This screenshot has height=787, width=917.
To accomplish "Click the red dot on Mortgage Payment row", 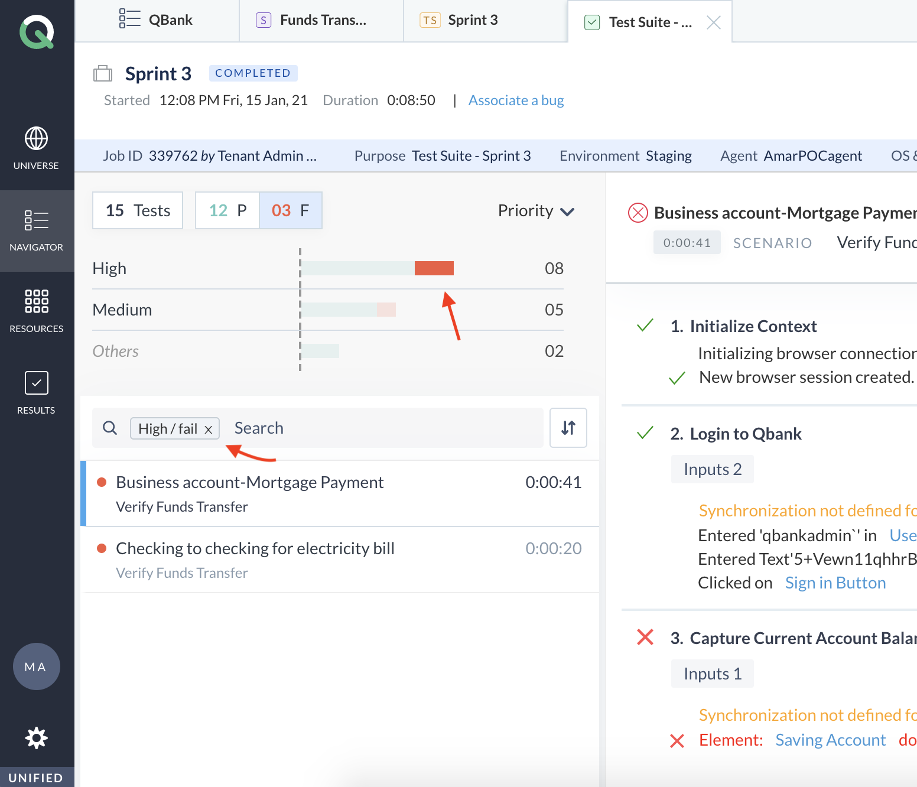I will [x=102, y=482].
